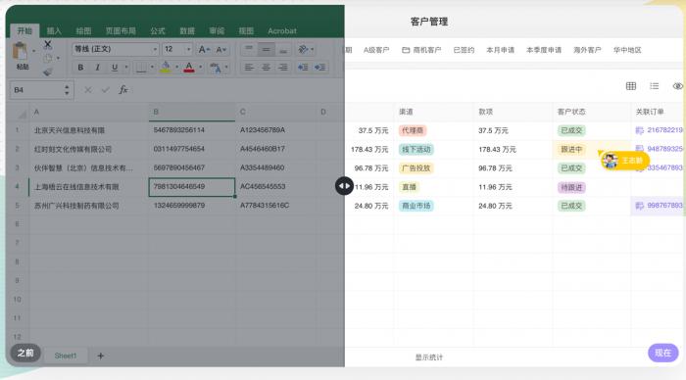Switch to the list view icon
The height and width of the screenshot is (380, 686).
654,86
